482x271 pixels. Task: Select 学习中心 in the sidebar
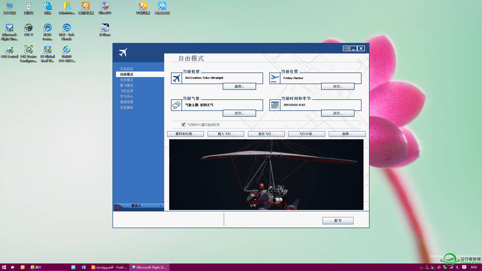127,96
